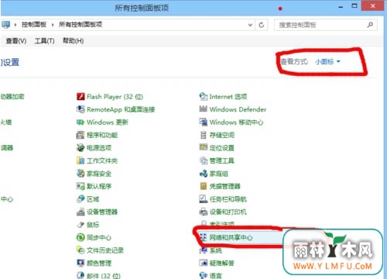
Task: Expand the breadcrumb arrow before 控制面板
Action: pos(15,25)
